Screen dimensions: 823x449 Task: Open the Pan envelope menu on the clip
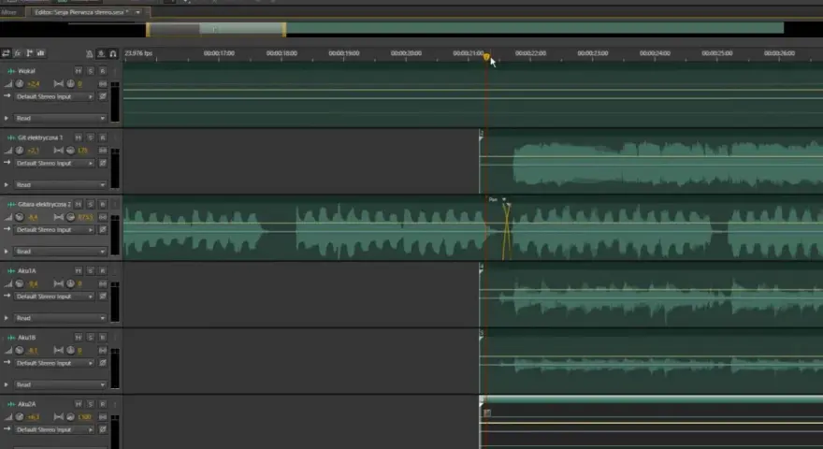coord(504,199)
